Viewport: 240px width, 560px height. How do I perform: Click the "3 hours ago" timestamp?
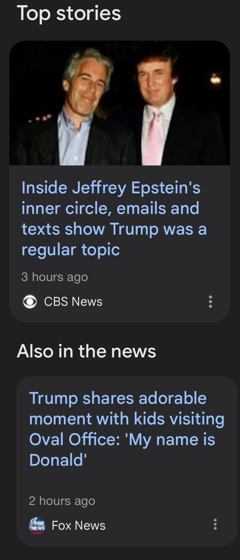(55, 277)
